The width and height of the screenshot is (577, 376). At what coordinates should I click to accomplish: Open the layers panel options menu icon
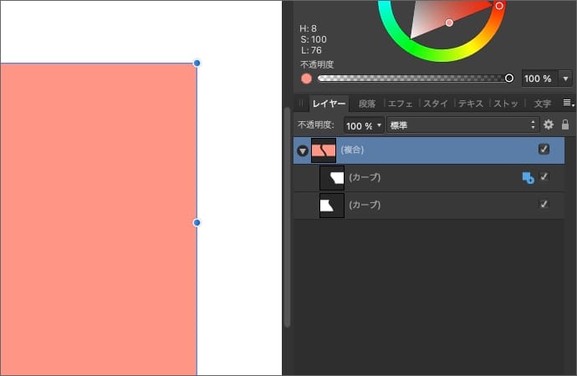(567, 104)
